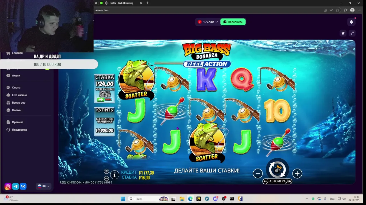Image resolution: width=366 pixels, height=205 pixels.
Task: Open the game info 'i' button
Action: [114, 175]
